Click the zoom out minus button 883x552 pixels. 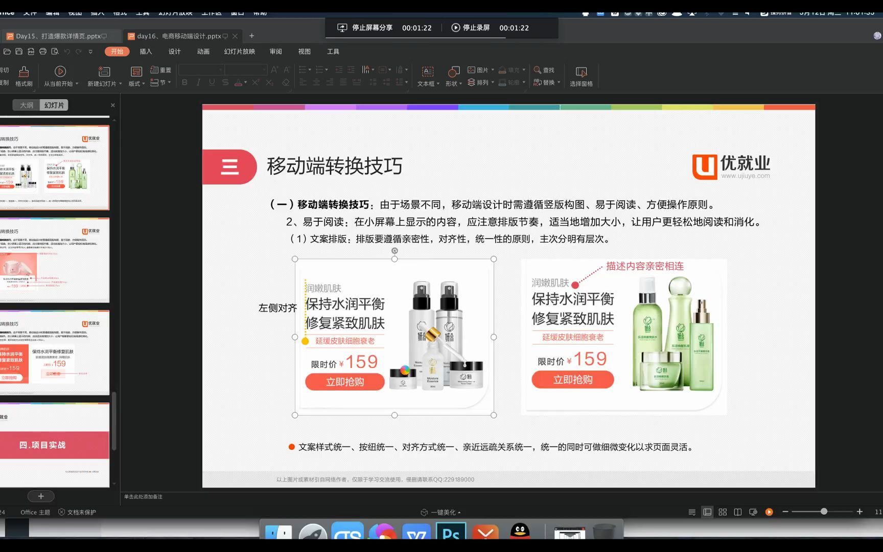(785, 512)
